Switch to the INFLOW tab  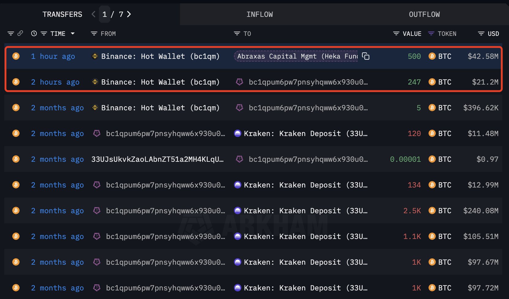pyautogui.click(x=259, y=14)
